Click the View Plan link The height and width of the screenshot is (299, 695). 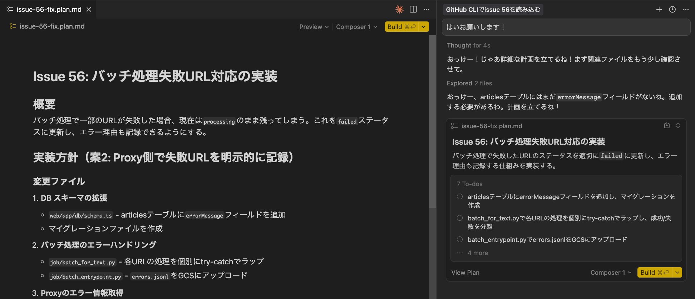pyautogui.click(x=465, y=273)
